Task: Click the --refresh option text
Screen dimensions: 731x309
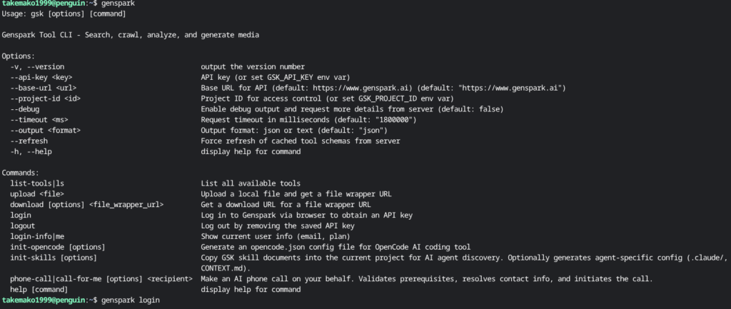Action: (29, 141)
